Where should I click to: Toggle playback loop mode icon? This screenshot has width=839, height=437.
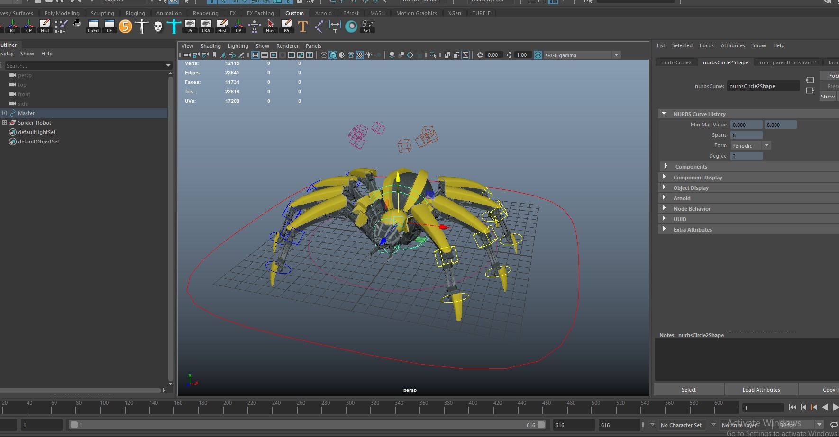(834, 425)
